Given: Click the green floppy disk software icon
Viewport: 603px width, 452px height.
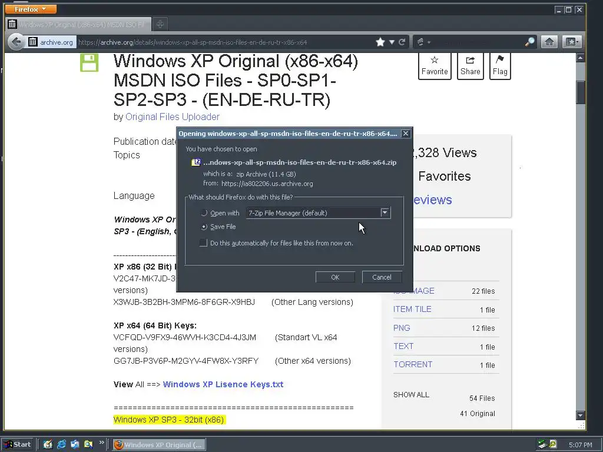Looking at the screenshot, I should point(90,62).
